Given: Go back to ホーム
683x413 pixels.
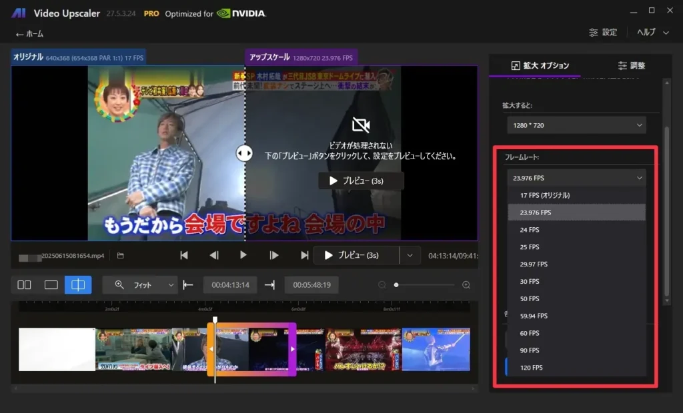Looking at the screenshot, I should tap(30, 34).
